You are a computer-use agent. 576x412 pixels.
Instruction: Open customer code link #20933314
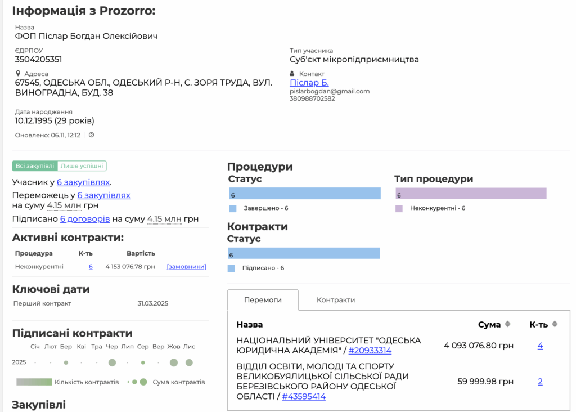(x=370, y=351)
